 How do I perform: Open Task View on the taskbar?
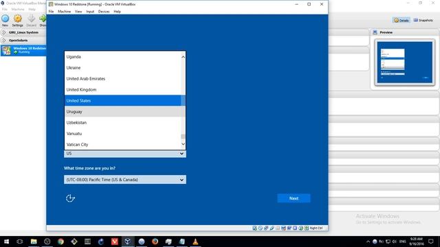[x=20, y=242]
